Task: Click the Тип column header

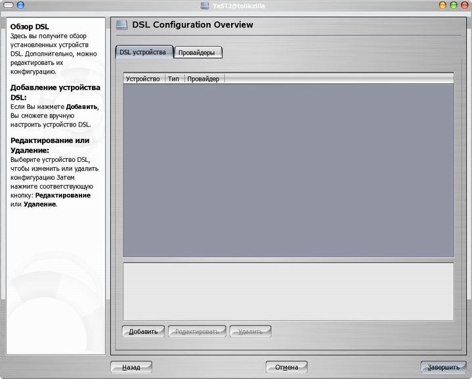Action: pyautogui.click(x=174, y=79)
